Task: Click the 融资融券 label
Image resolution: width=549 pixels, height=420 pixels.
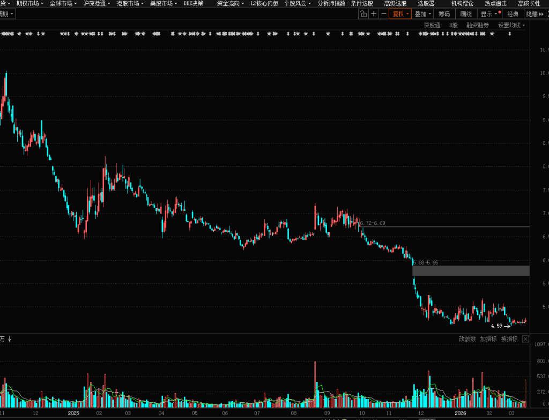Action: (477, 25)
